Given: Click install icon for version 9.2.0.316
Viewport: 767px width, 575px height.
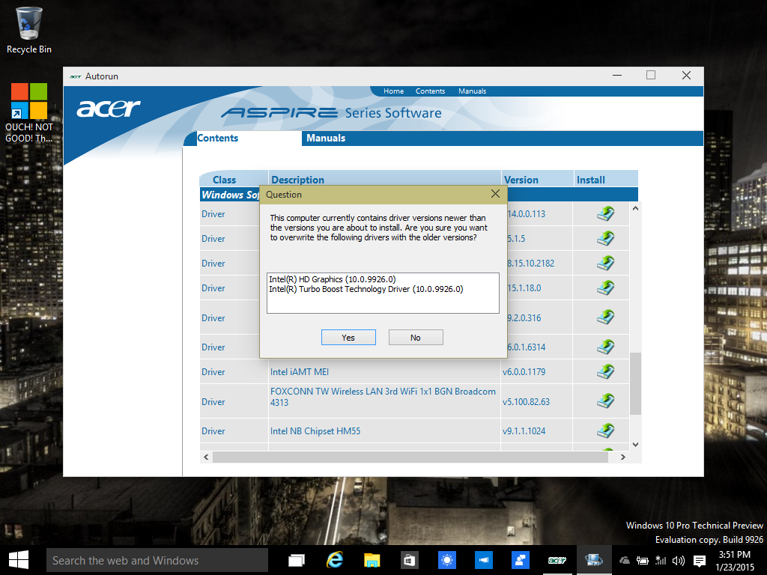Looking at the screenshot, I should tap(605, 317).
